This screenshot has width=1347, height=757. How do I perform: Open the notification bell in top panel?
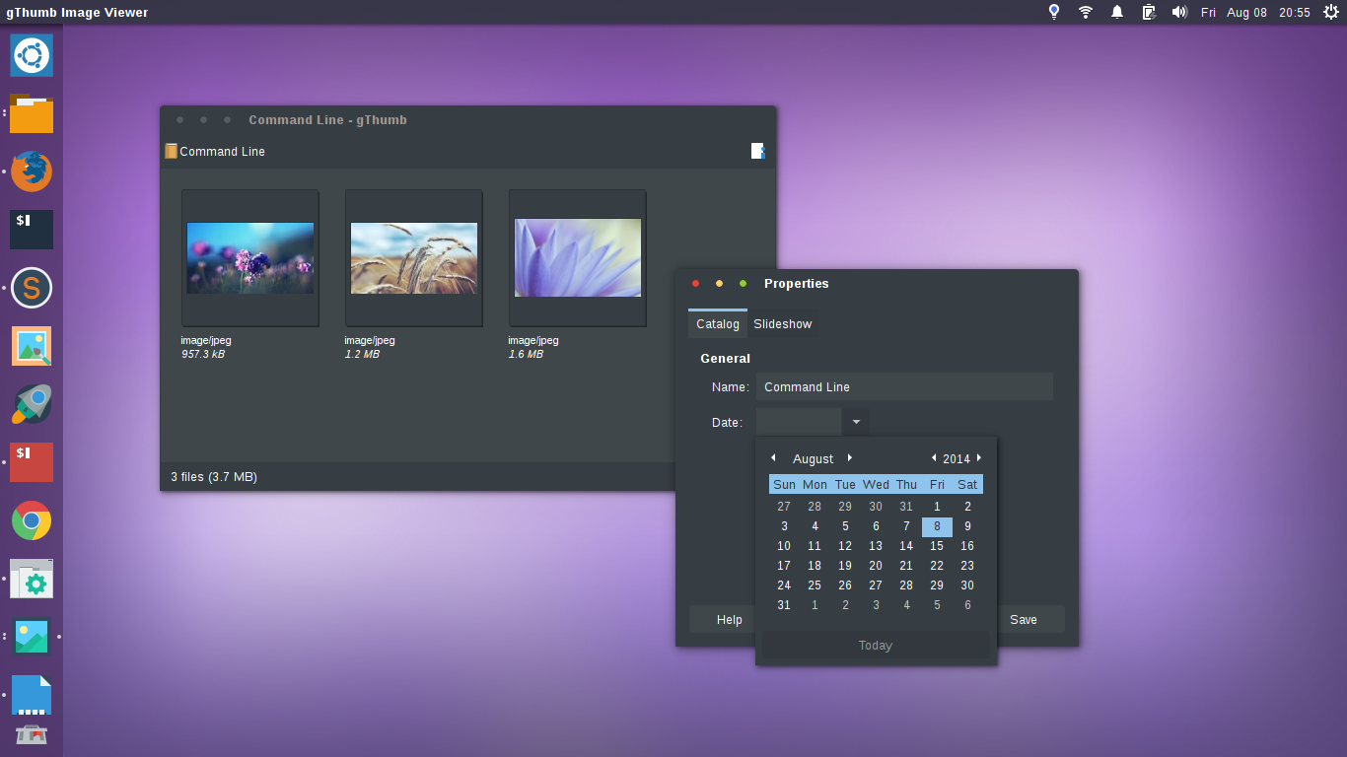click(x=1117, y=12)
